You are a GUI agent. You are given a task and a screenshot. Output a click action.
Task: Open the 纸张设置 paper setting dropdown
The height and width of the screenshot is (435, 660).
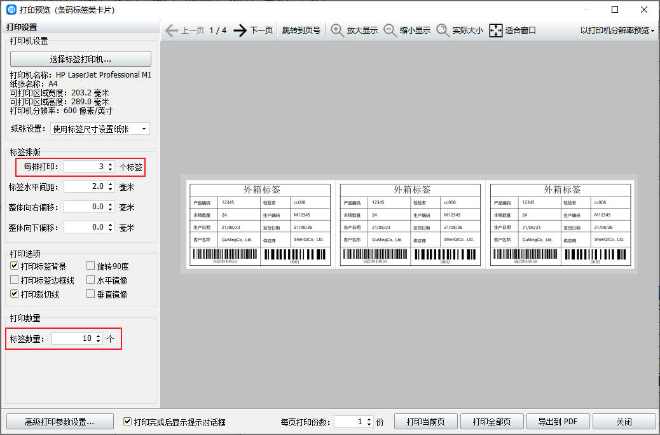145,128
